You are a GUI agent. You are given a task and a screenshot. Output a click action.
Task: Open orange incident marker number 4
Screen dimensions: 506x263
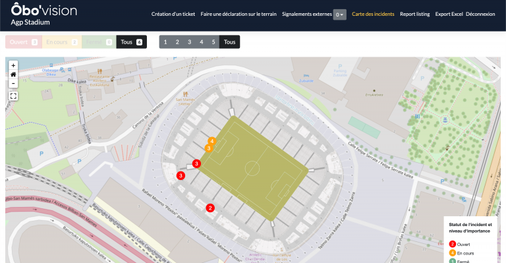(x=212, y=141)
